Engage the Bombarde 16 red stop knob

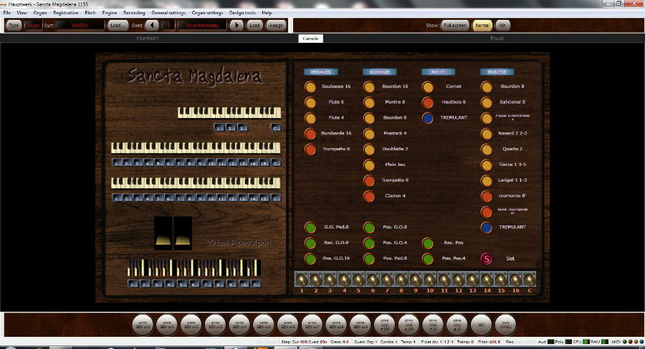[x=310, y=134]
